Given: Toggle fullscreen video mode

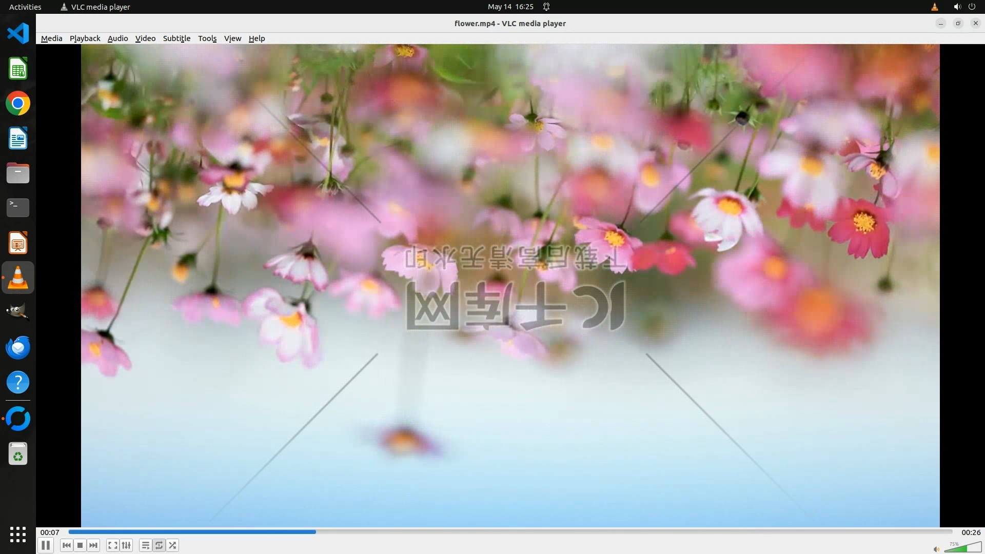Looking at the screenshot, I should [x=113, y=545].
